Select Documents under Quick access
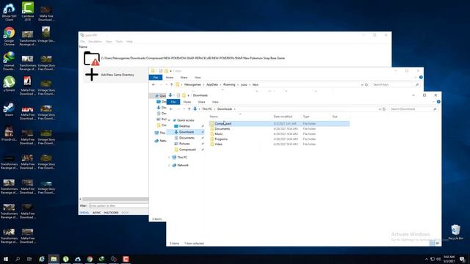This screenshot has height=264, width=470. tap(187, 138)
